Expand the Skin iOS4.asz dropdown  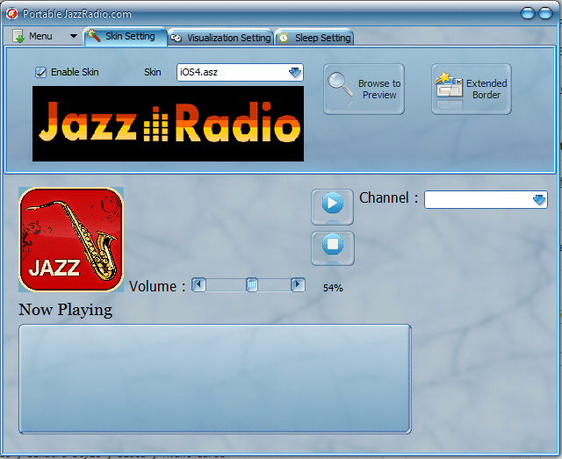pos(295,72)
